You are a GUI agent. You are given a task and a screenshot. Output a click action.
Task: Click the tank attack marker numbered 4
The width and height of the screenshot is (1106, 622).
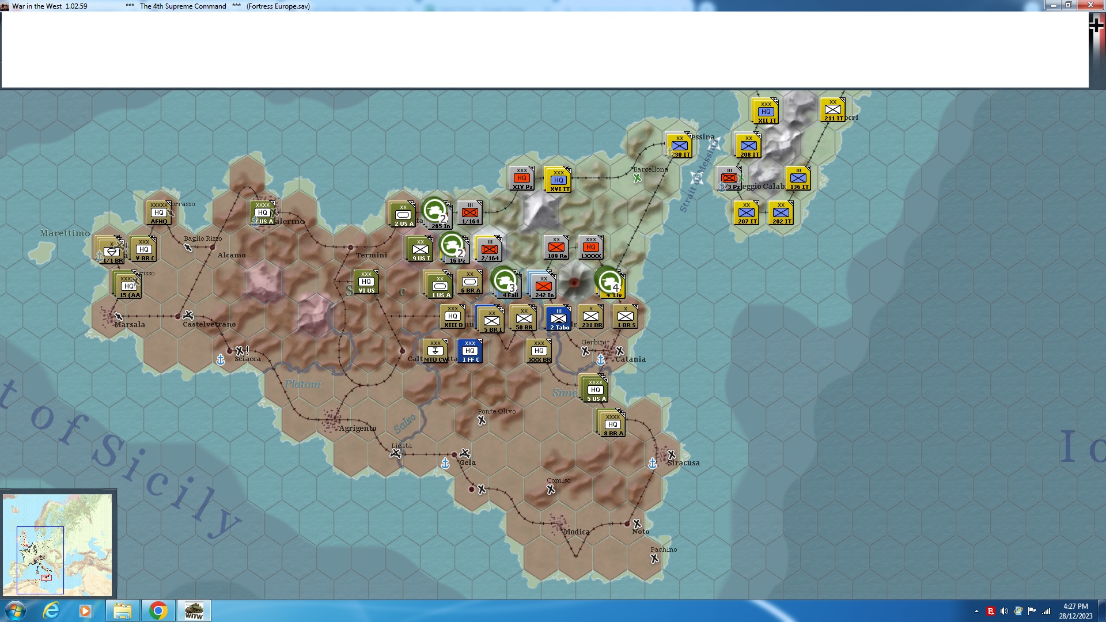point(609,282)
